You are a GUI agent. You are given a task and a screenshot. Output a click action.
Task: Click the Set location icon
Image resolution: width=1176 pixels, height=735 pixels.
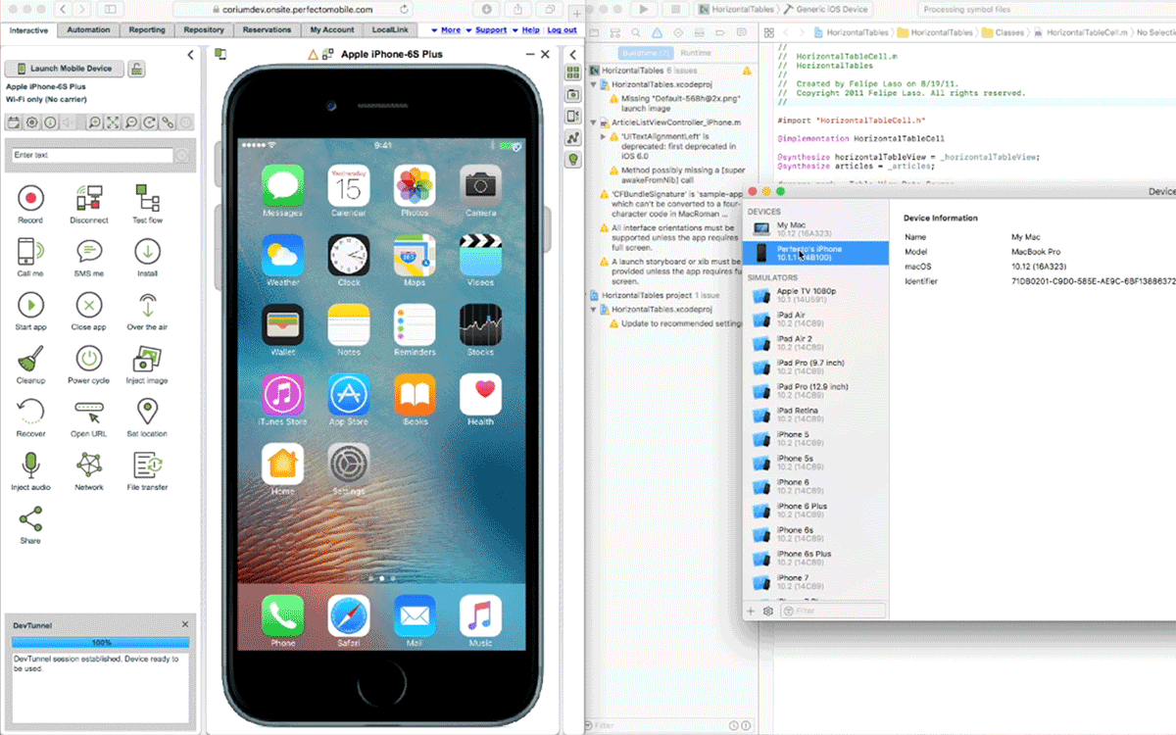(x=147, y=411)
